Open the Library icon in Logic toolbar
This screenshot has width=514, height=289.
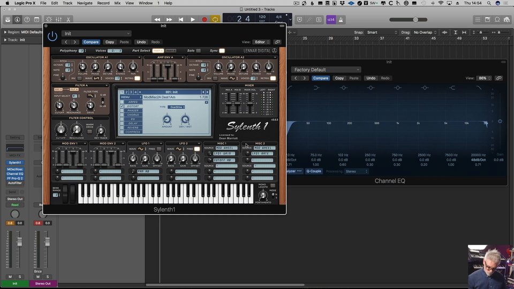pyautogui.click(x=7, y=20)
